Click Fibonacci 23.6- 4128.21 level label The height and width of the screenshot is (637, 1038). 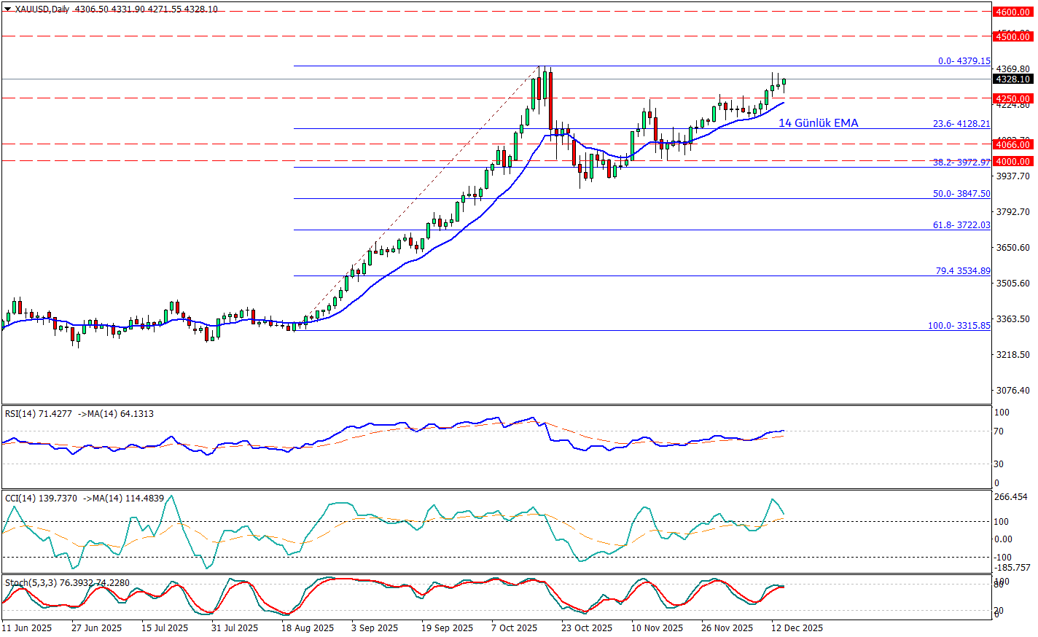(961, 124)
